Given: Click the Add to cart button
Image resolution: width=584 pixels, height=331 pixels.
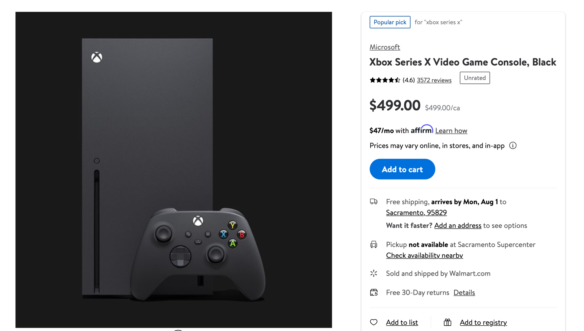Looking at the screenshot, I should click(402, 169).
